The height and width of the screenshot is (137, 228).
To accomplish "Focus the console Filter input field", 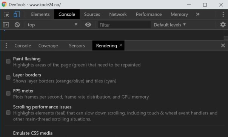I will click(124, 25).
